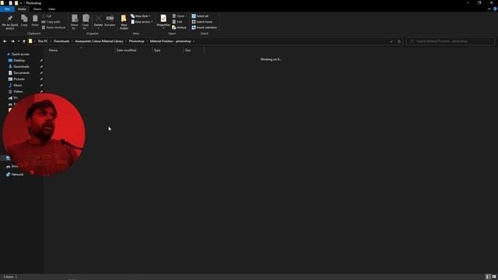498x280 pixels.
Task: Switch to large icons view in status bar
Action: (494, 277)
